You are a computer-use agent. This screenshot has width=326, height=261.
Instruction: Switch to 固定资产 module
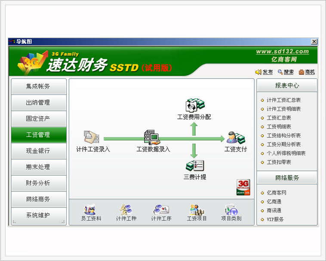[39, 118]
